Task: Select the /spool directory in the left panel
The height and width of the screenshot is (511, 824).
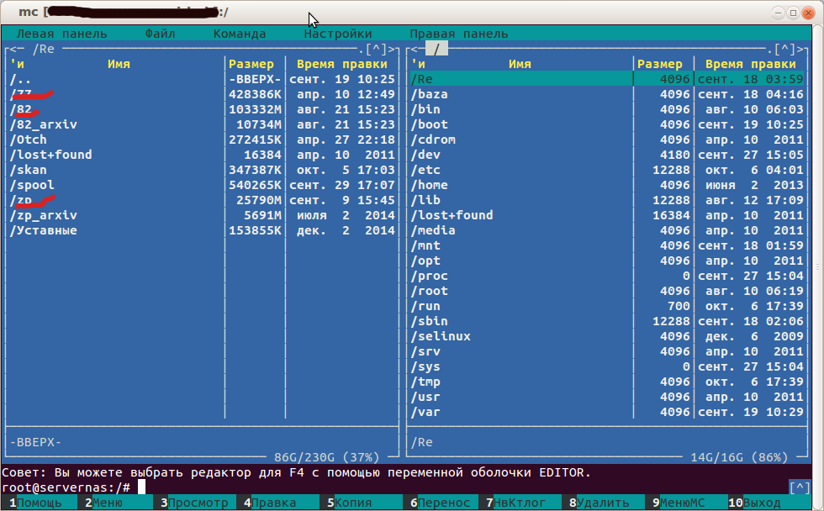Action: pos(32,185)
